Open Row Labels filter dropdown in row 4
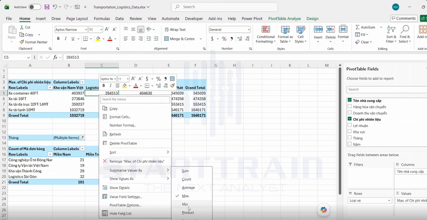Image resolution: width=427 pixels, height=220 pixels. point(50,88)
